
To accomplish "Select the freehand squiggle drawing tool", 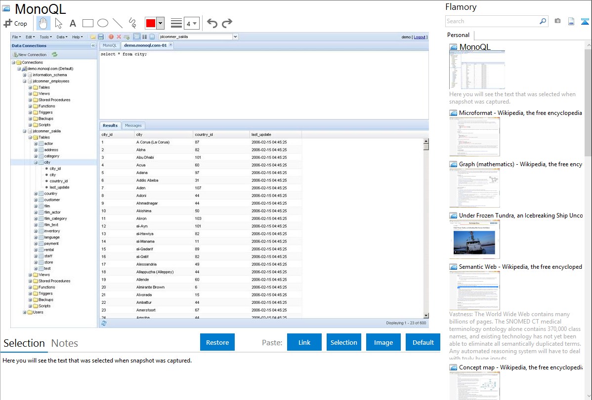I will click(132, 23).
